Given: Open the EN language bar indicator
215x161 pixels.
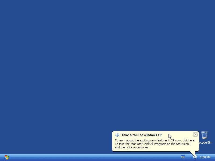Looking at the screenshot, I should tap(183, 157).
